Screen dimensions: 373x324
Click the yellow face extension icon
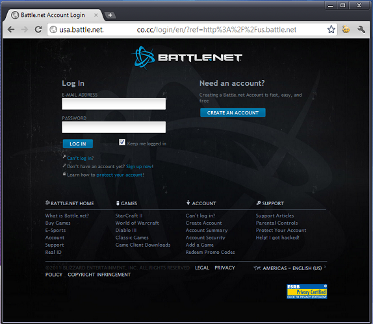pos(346,29)
